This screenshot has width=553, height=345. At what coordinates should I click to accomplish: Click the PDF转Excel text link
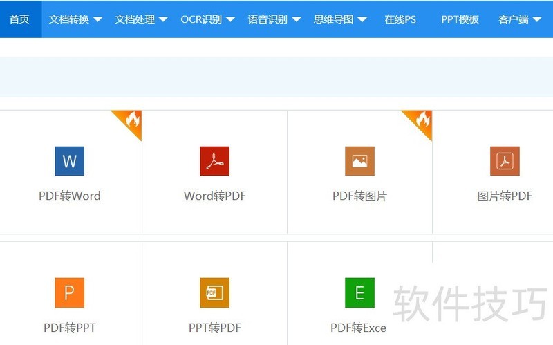tap(358, 328)
